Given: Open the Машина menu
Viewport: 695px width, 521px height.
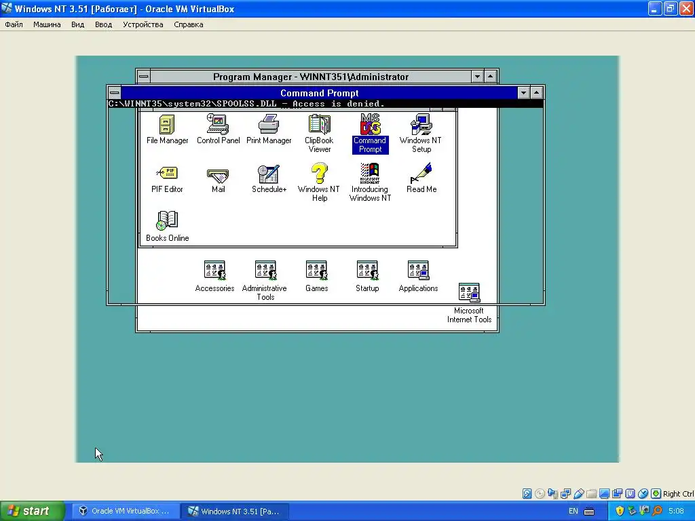Looking at the screenshot, I should click(x=47, y=24).
